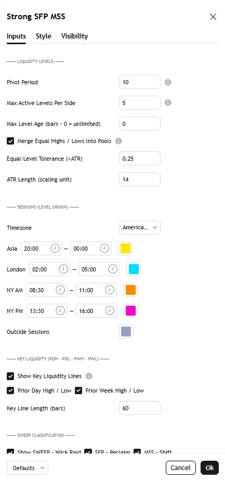Switch to the Style tab
The width and height of the screenshot is (225, 481).
point(44,36)
